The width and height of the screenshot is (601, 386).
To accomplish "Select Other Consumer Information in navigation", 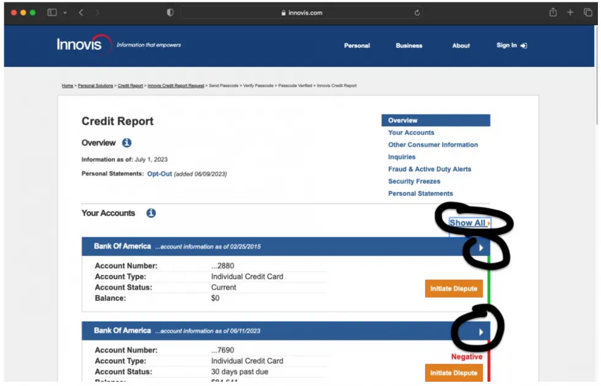I will (433, 145).
